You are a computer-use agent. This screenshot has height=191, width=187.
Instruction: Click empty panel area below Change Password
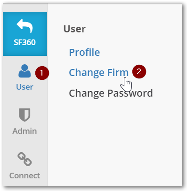point(114,141)
